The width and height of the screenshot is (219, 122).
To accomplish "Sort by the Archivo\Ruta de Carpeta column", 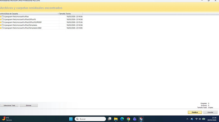I will [x=30, y=14].
